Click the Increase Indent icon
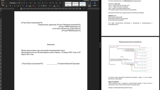The width and height of the screenshot is (160, 90). click(x=53, y=3)
